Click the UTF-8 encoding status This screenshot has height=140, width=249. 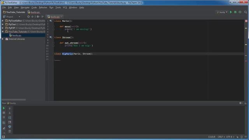pyautogui.click(x=230, y=137)
